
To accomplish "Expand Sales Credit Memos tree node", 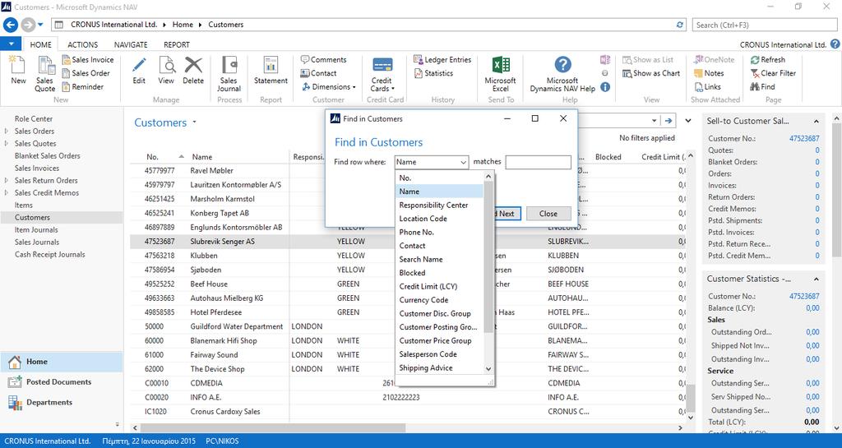I will point(6,192).
